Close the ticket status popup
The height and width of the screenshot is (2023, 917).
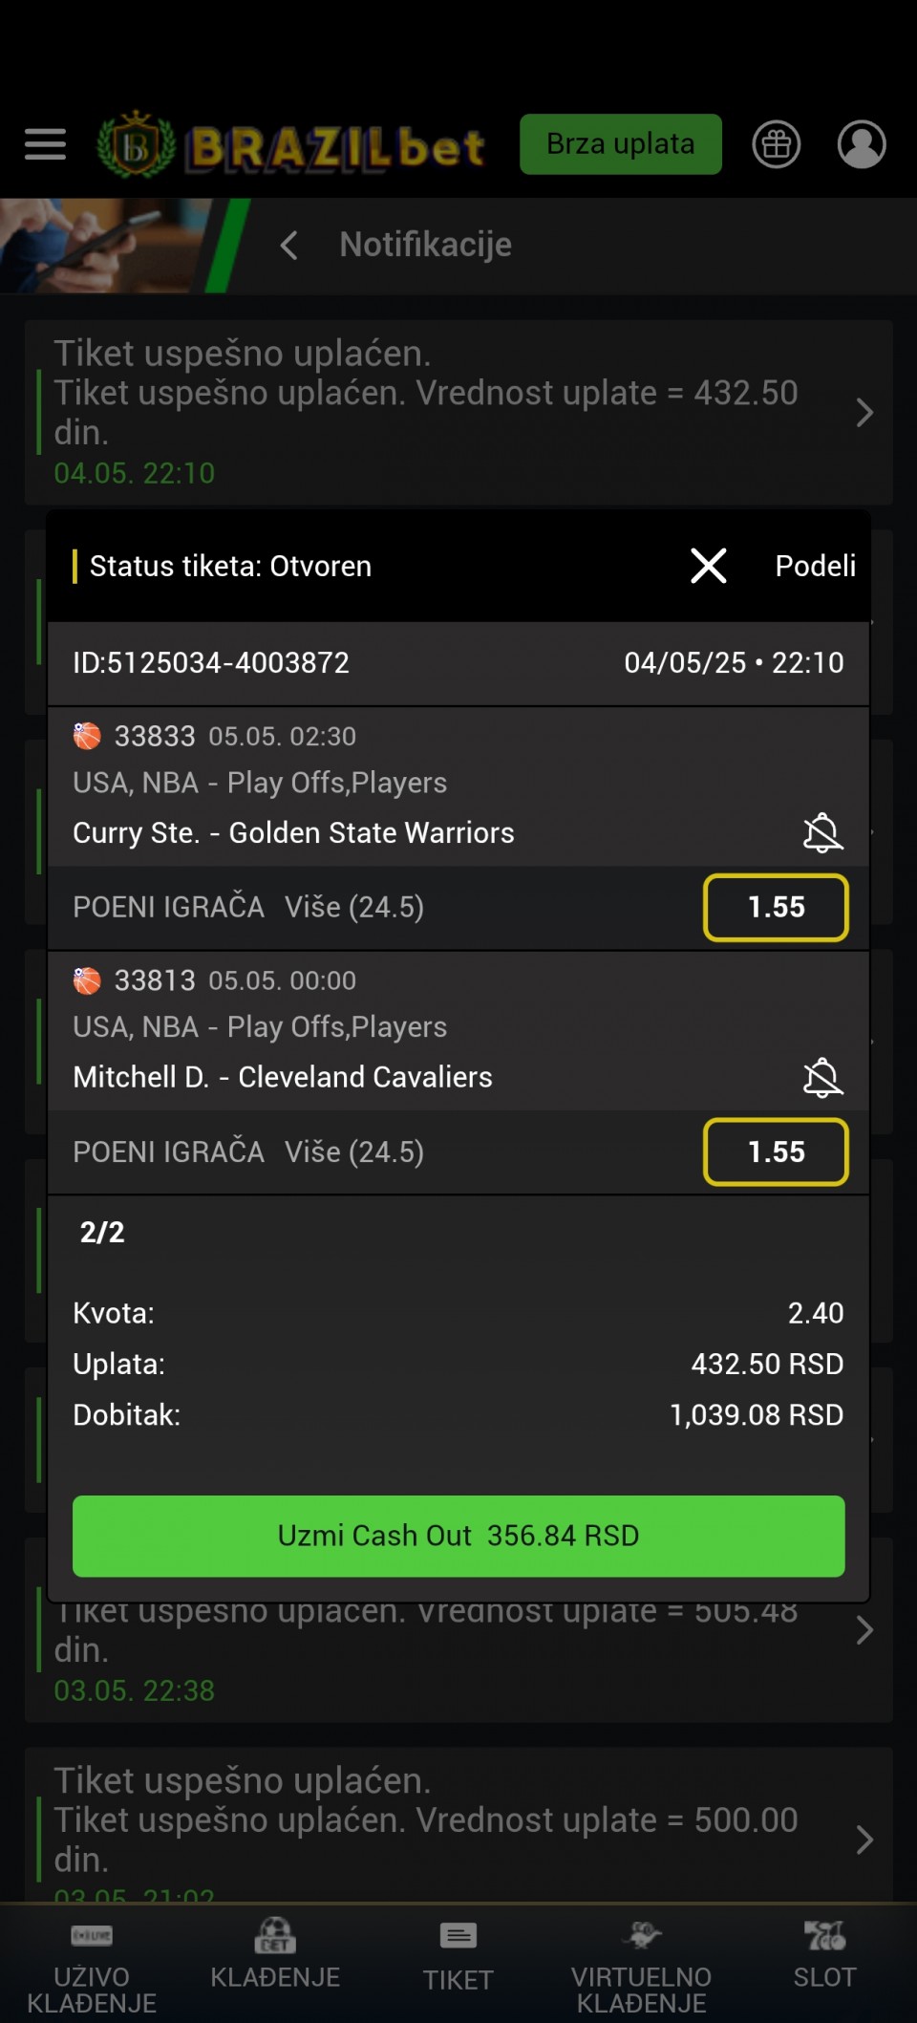[x=708, y=566]
